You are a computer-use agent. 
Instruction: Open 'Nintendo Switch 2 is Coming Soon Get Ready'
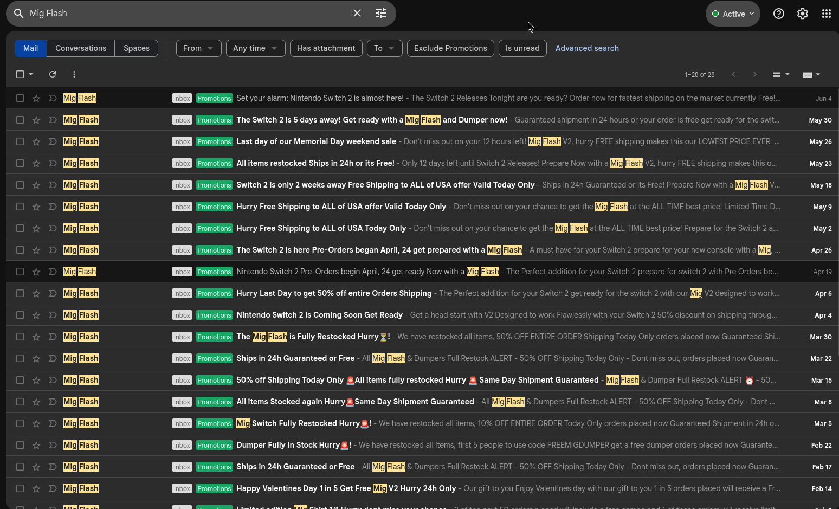click(x=422, y=315)
